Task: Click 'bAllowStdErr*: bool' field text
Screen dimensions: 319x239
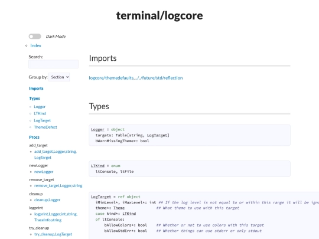Action: [125, 231]
